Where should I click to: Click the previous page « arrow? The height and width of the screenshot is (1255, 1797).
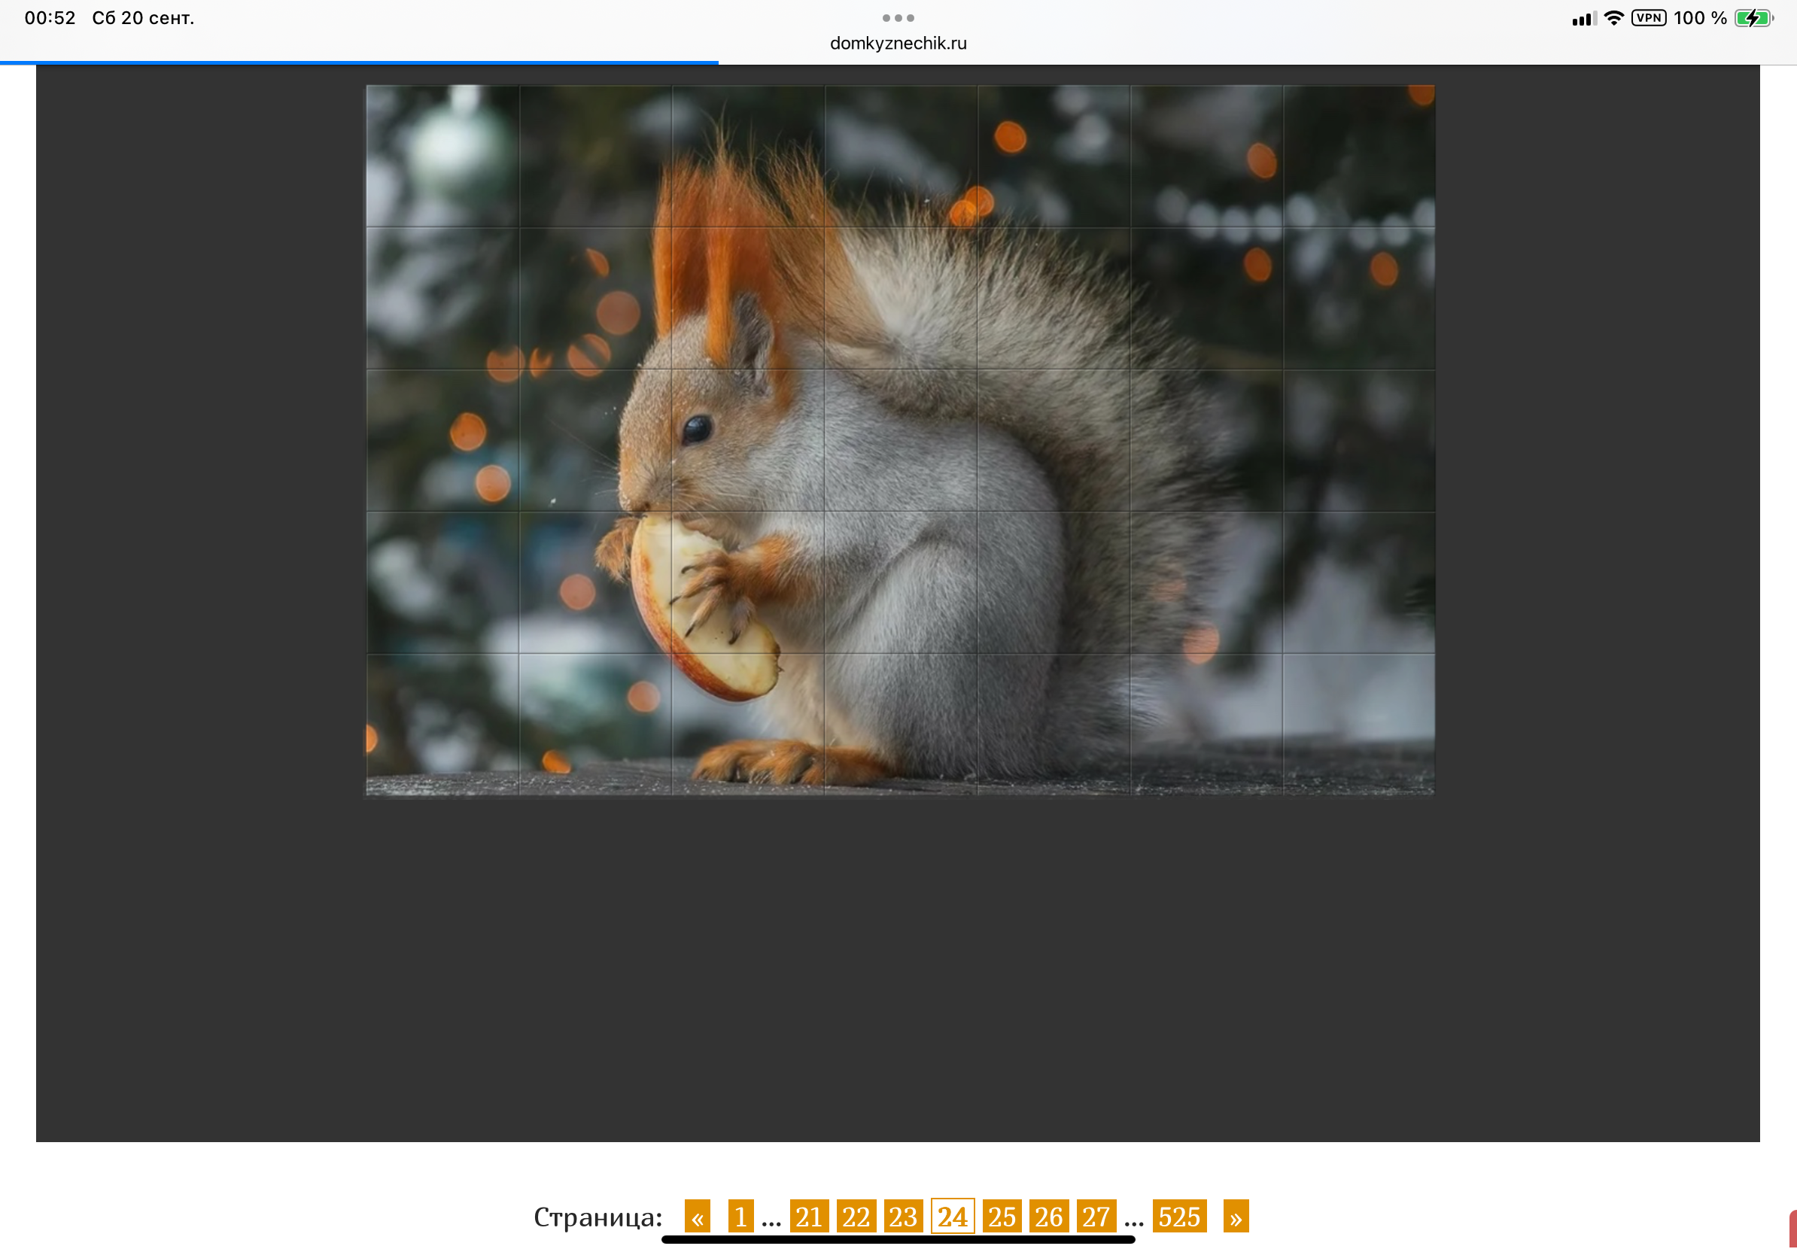point(697,1217)
